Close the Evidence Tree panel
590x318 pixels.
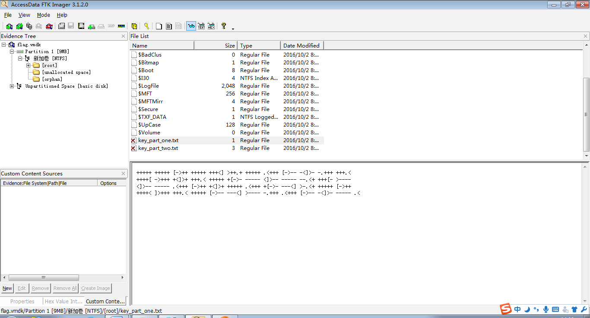coord(123,36)
